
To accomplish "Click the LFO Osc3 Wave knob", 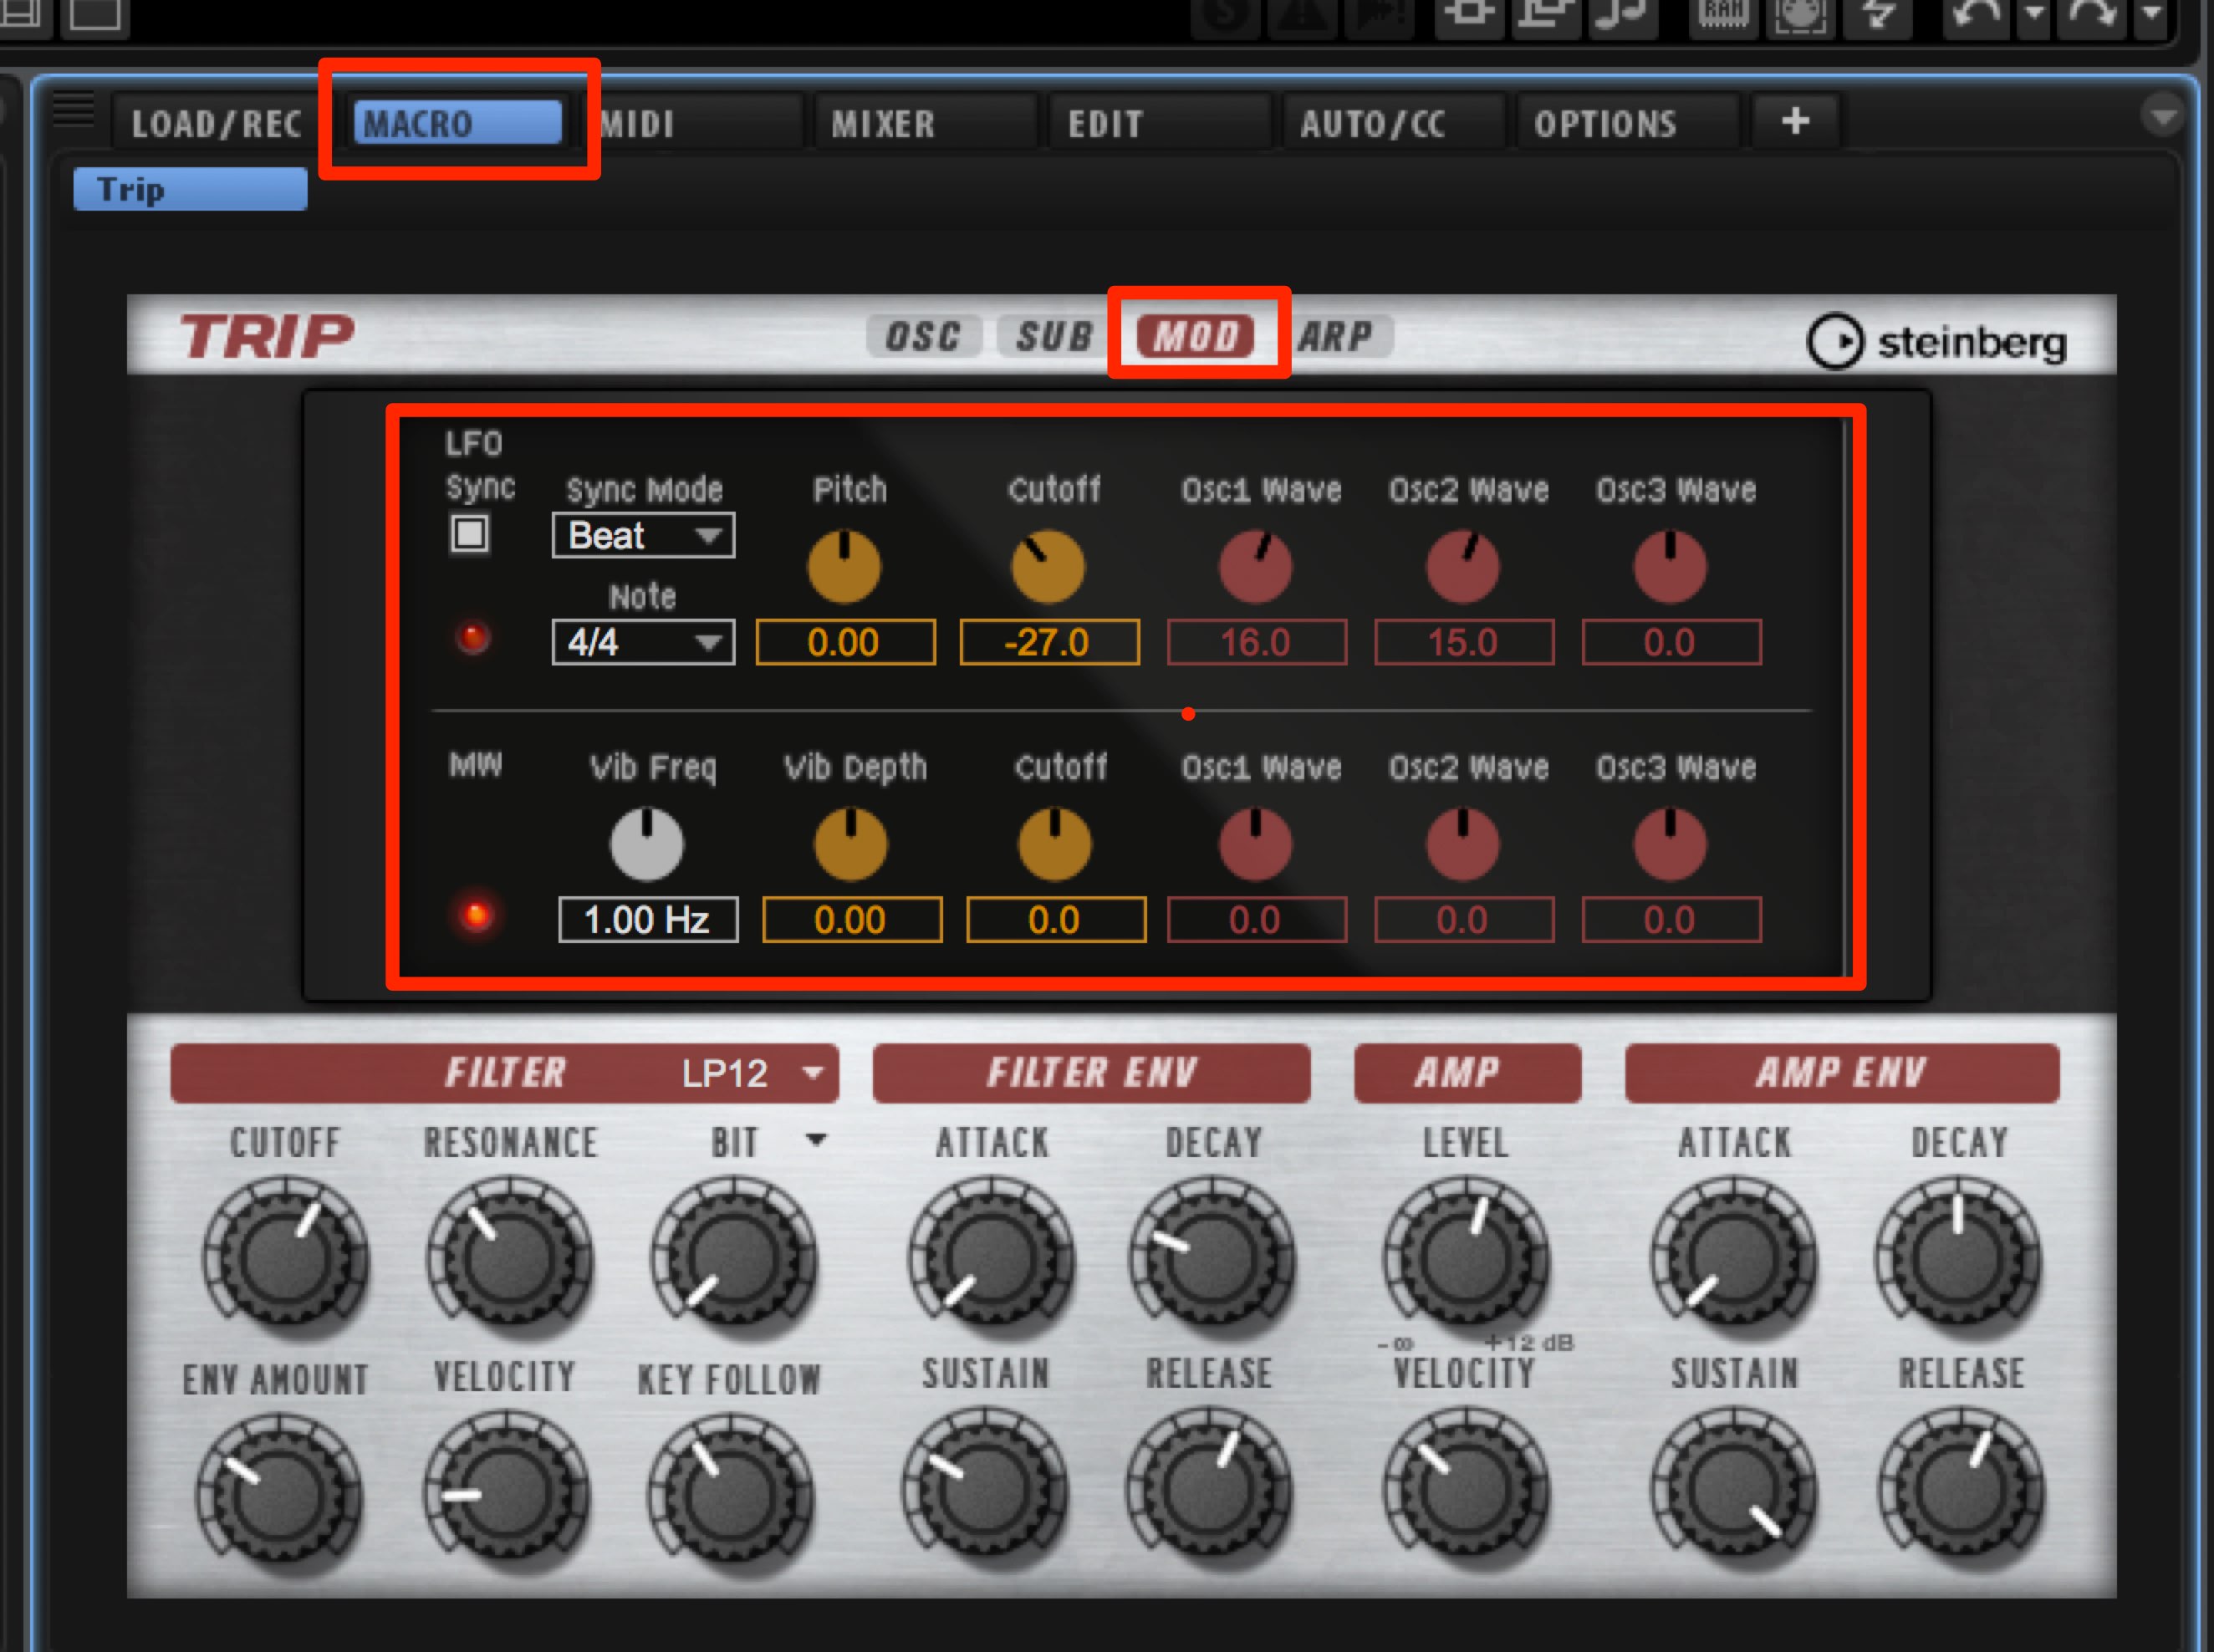I will [1670, 566].
